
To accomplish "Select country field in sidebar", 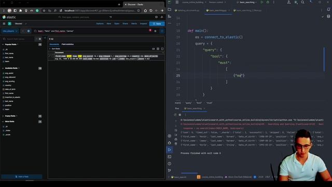I will (x=8, y=85).
